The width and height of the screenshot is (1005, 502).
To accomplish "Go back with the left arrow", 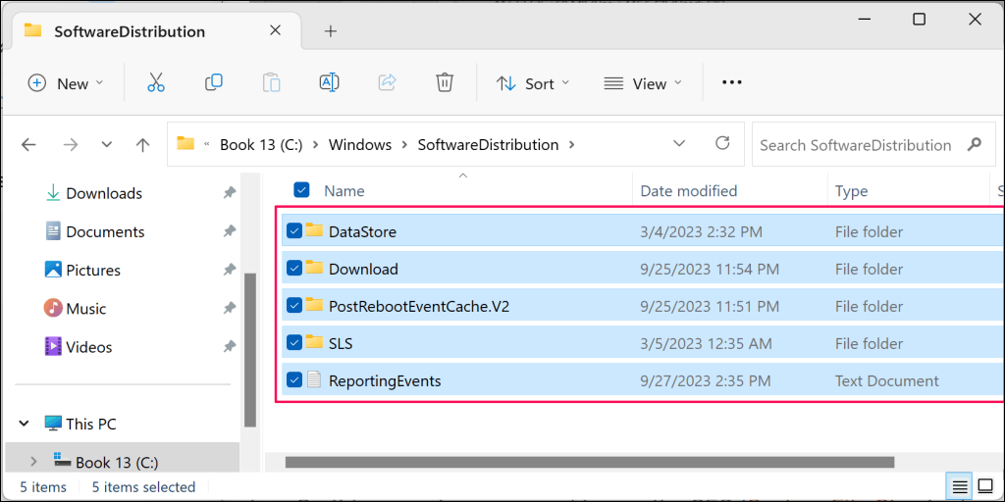I will (x=28, y=145).
